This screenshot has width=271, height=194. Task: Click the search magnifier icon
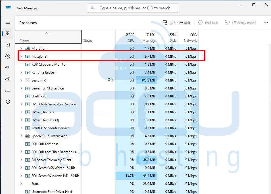pyautogui.click(x=93, y=8)
